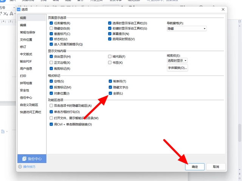Toggle 进入页眉页脚提示(Q) checkbox
The image size is (242, 181).
point(51,44)
